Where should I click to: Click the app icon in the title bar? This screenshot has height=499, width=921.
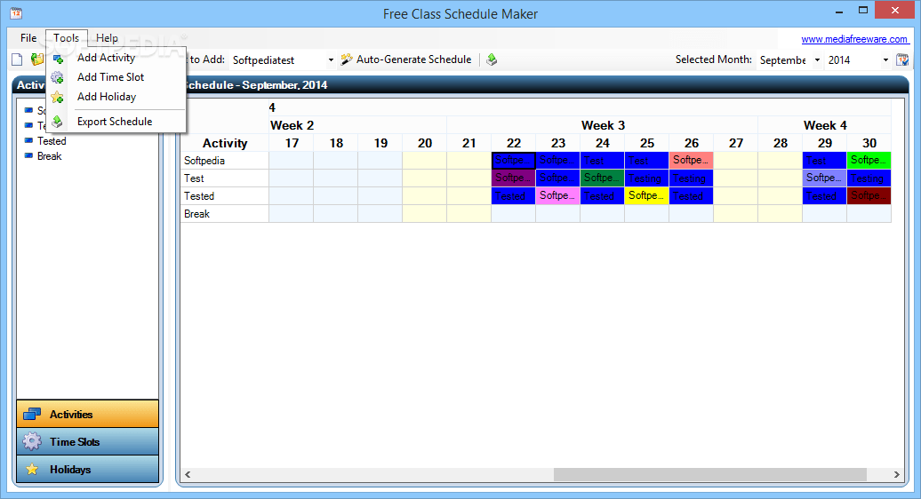pyautogui.click(x=16, y=13)
